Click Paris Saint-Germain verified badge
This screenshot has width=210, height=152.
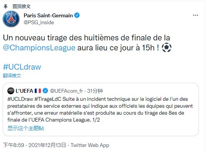click(x=77, y=15)
